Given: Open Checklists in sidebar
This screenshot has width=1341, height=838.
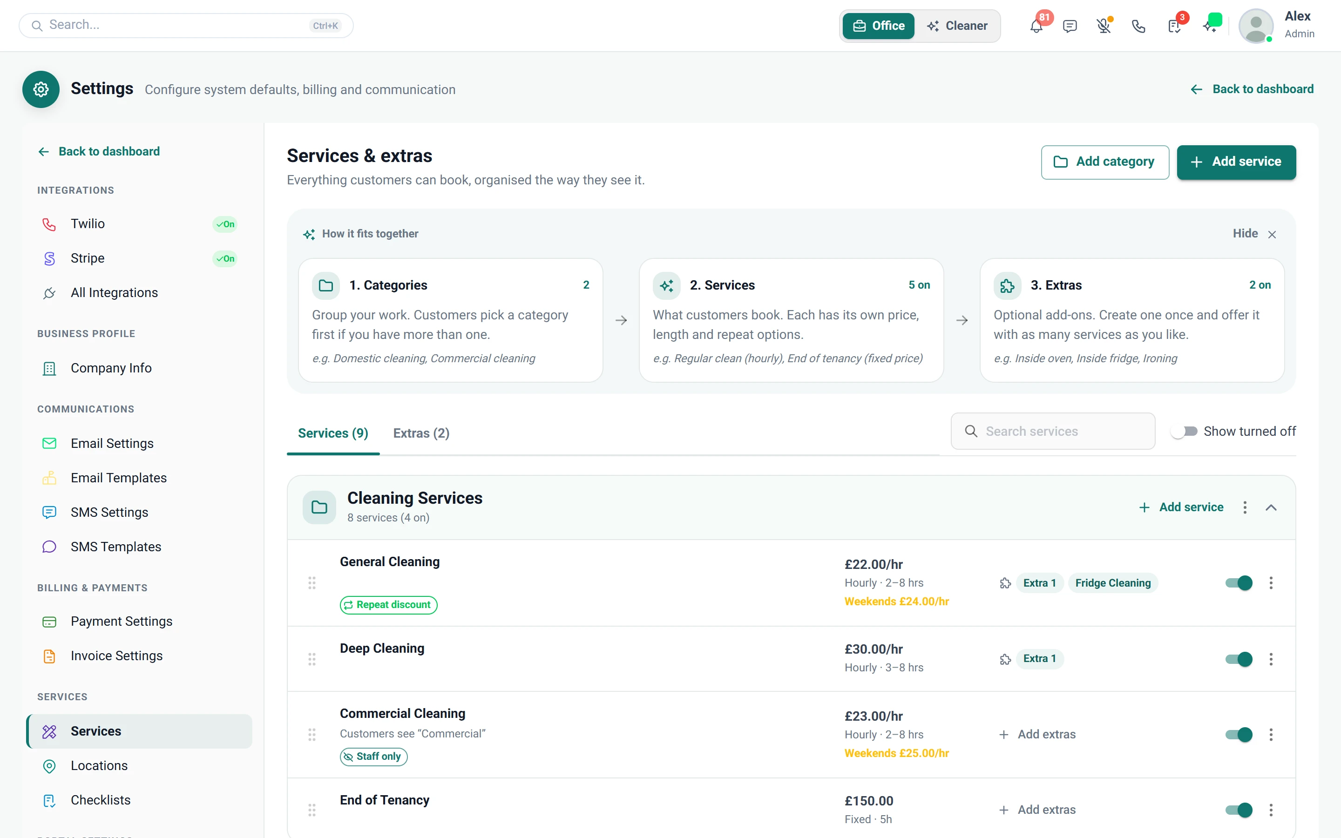Looking at the screenshot, I should [x=139, y=800].
